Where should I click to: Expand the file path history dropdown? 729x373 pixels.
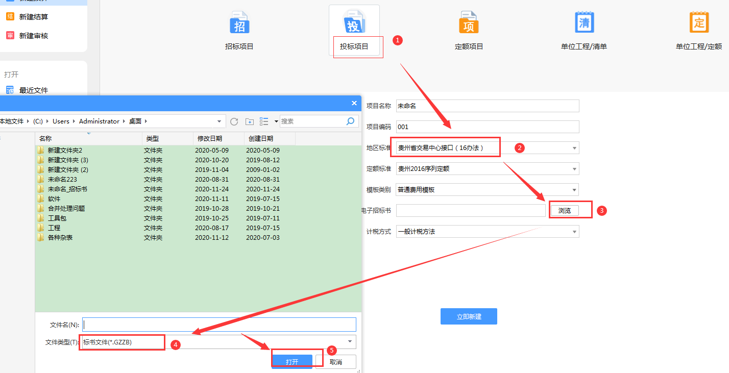220,121
